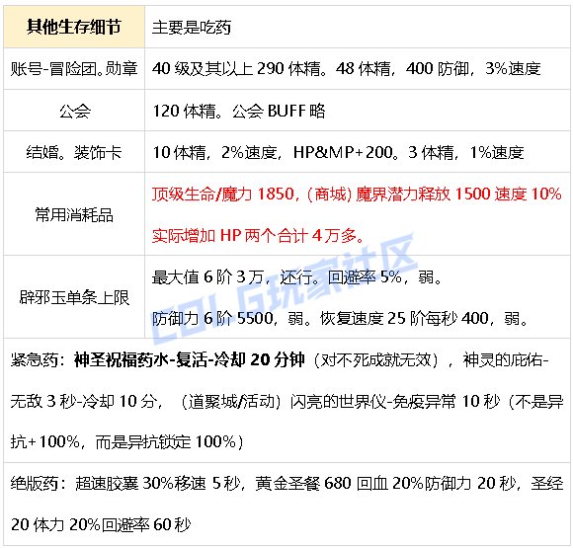Click the row label 账号-冒险团。勋章
This screenshot has width=573, height=548.
pyautogui.click(x=74, y=69)
